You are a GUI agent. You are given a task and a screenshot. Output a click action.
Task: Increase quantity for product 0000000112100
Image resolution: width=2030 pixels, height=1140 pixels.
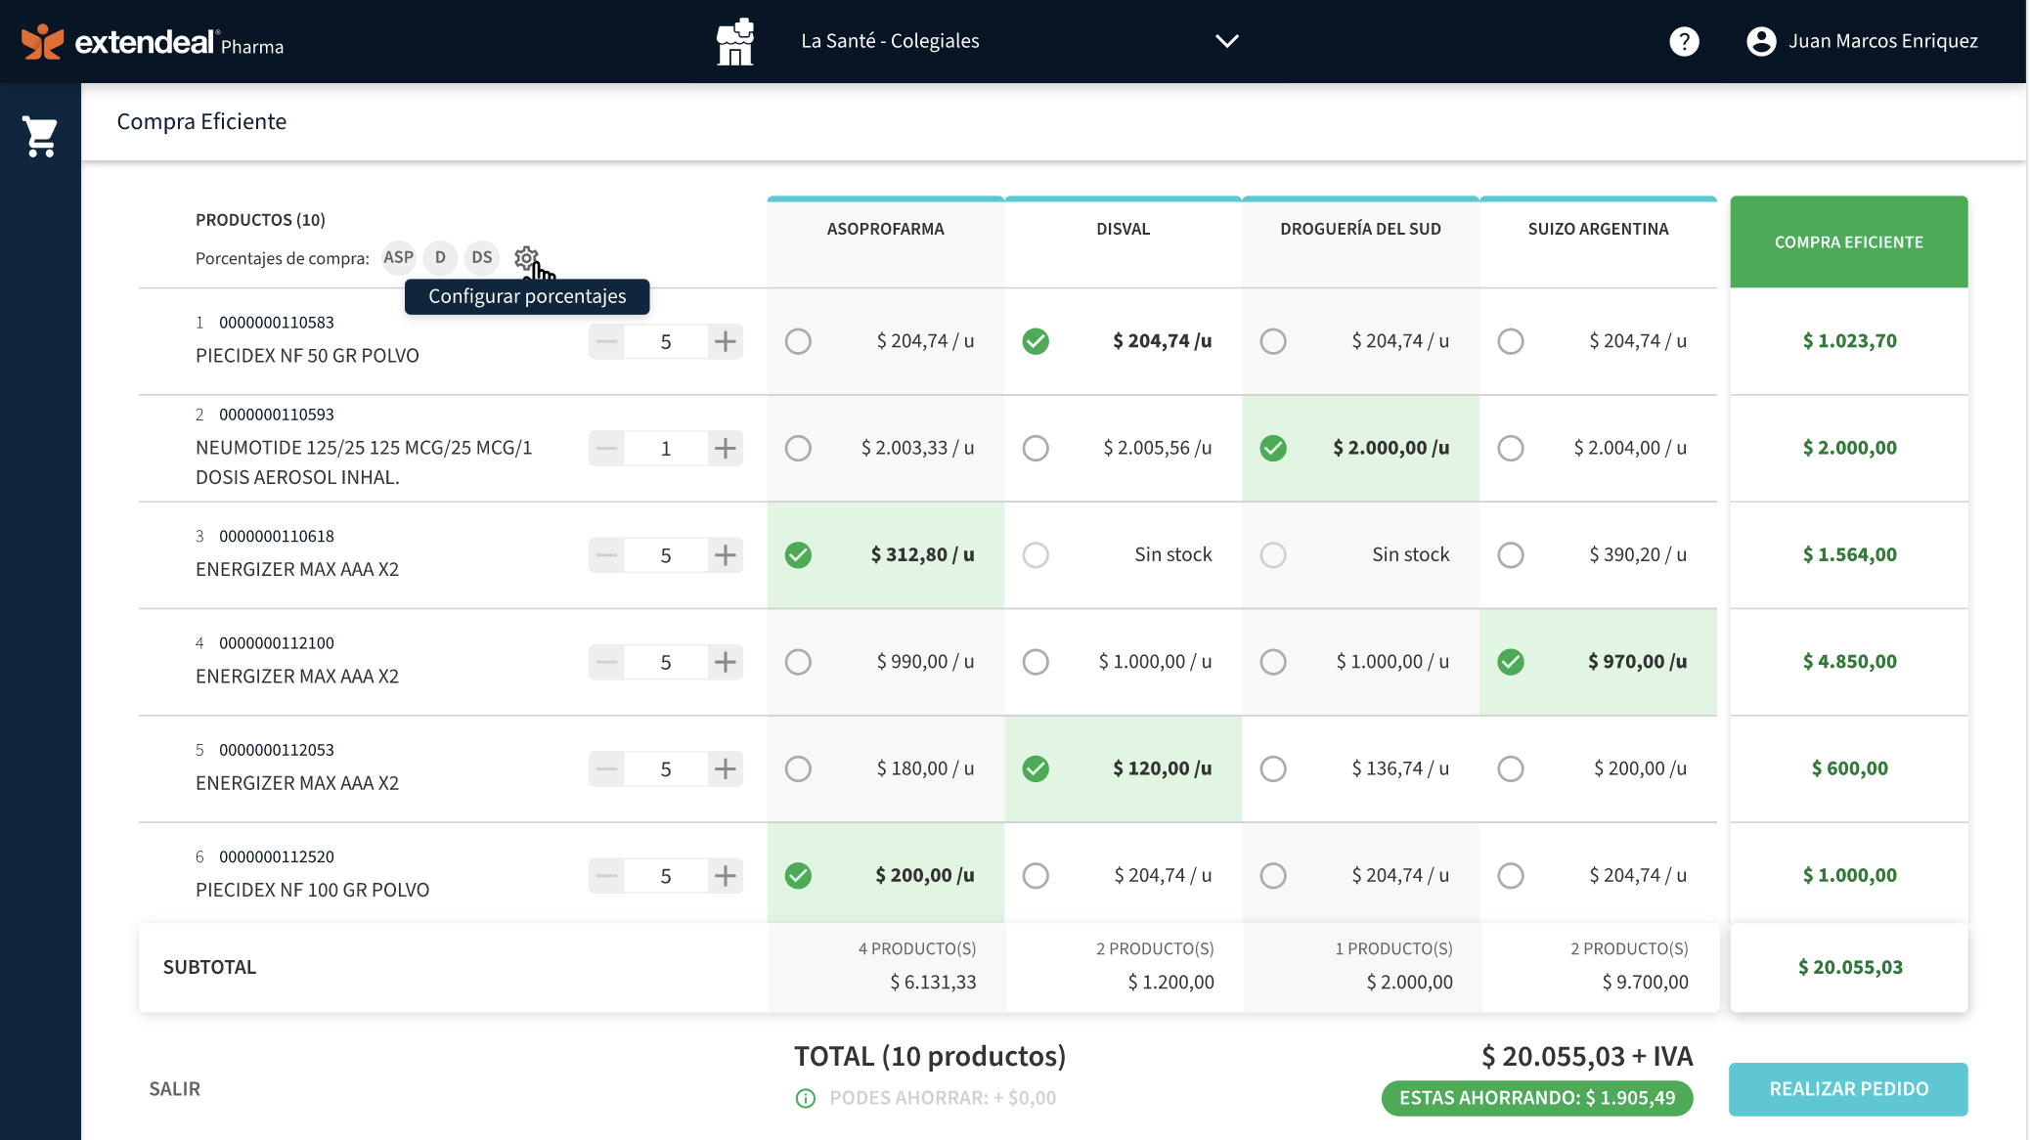(725, 662)
